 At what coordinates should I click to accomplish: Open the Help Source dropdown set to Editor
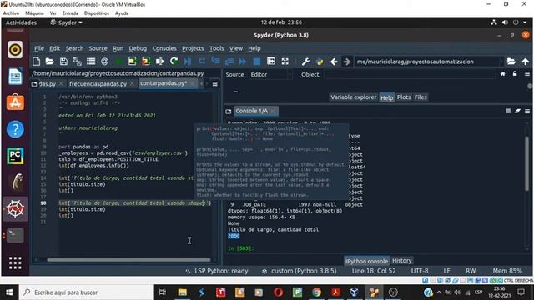[x=270, y=74]
